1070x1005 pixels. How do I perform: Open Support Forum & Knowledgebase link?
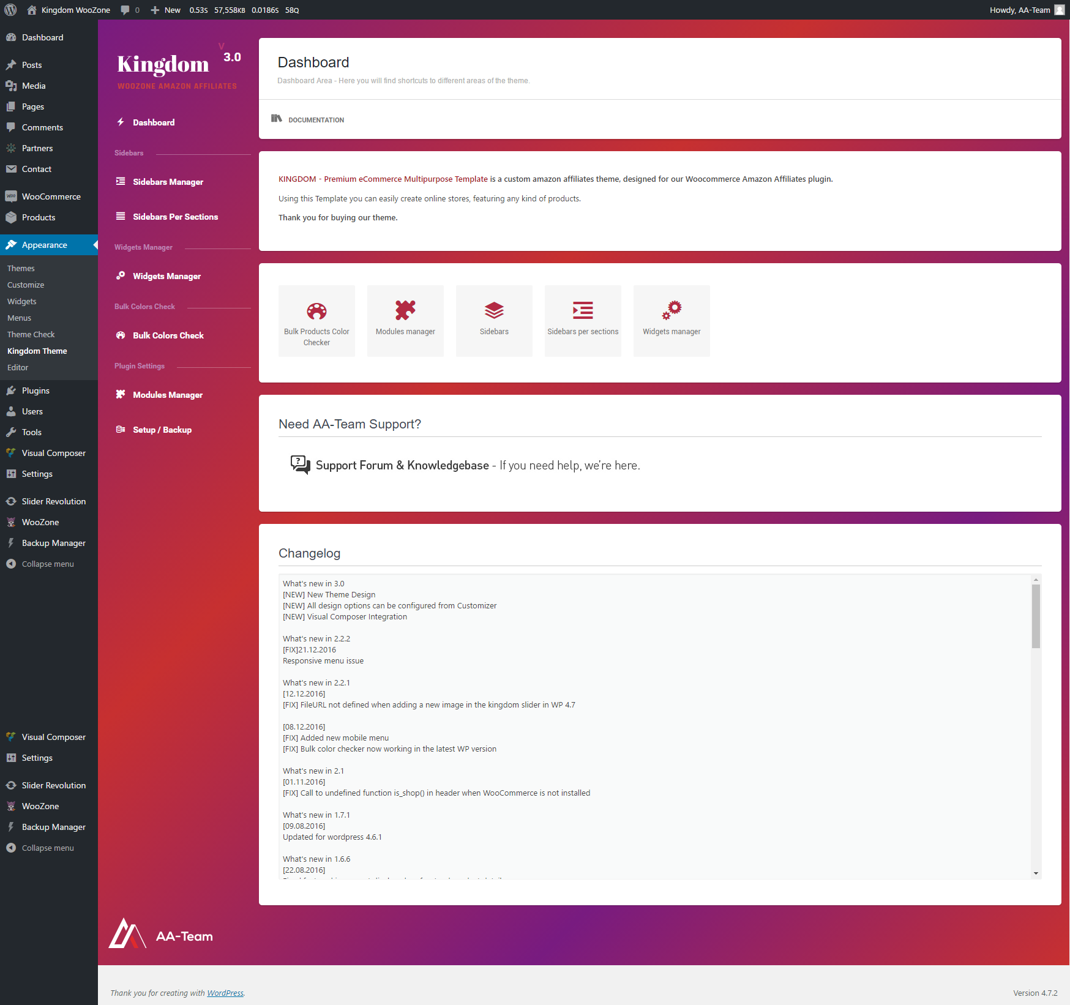[x=402, y=465]
